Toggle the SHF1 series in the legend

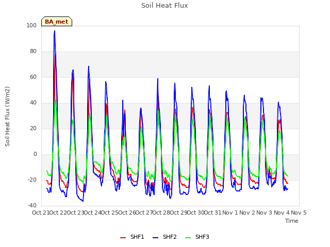pos(132,237)
